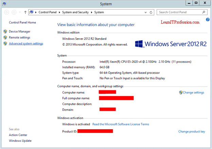Screen dimensions: 212x149
Task: Go up one level with Up arrow
Action: (25, 12)
